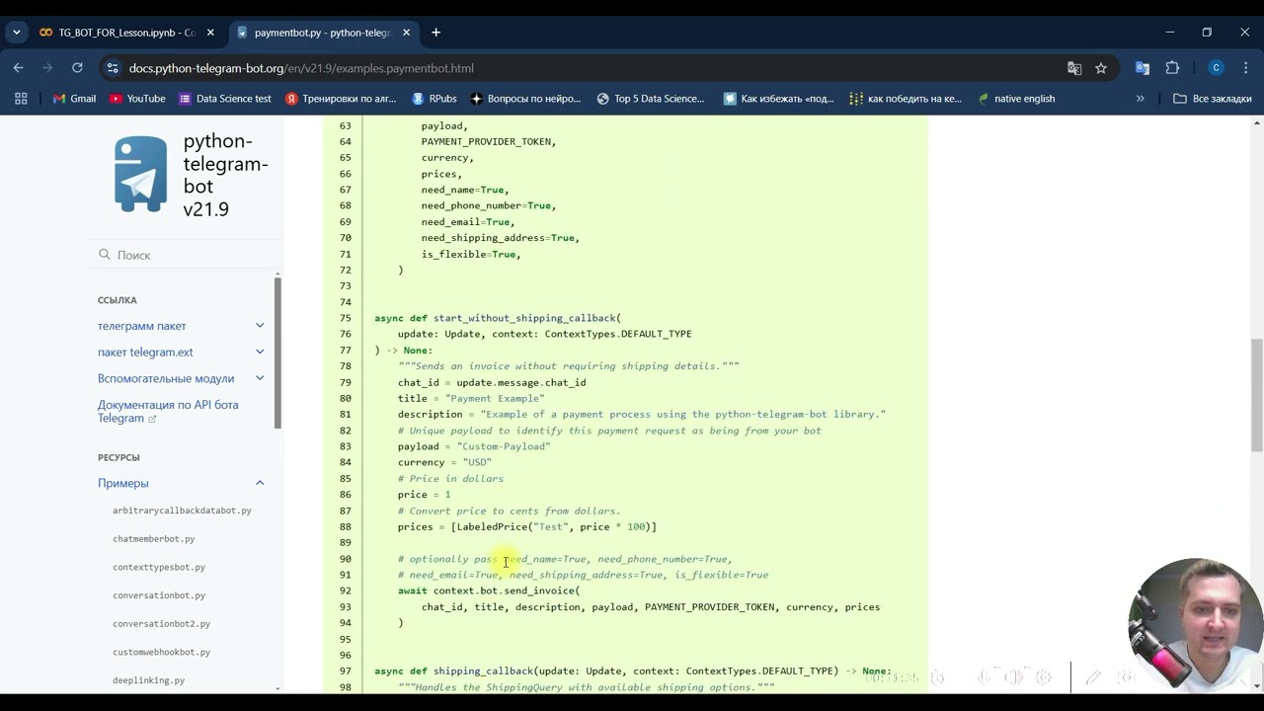Click the need_shipping_address=True line 70

click(500, 238)
